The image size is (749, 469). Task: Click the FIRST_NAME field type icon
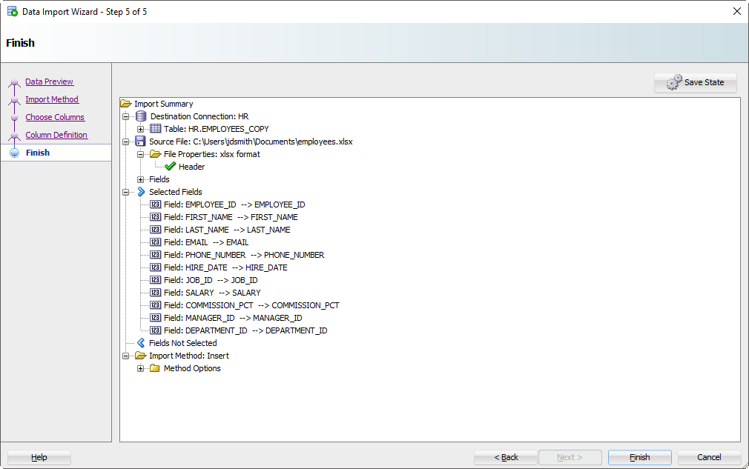point(155,217)
